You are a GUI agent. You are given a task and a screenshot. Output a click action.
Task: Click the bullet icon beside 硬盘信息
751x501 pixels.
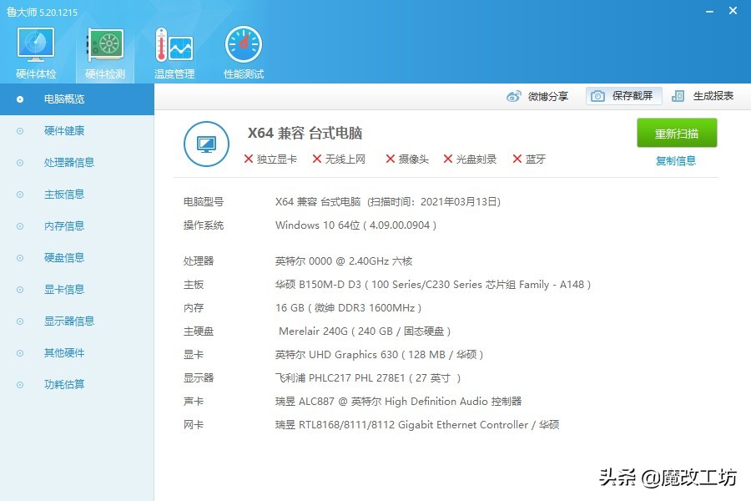point(20,258)
